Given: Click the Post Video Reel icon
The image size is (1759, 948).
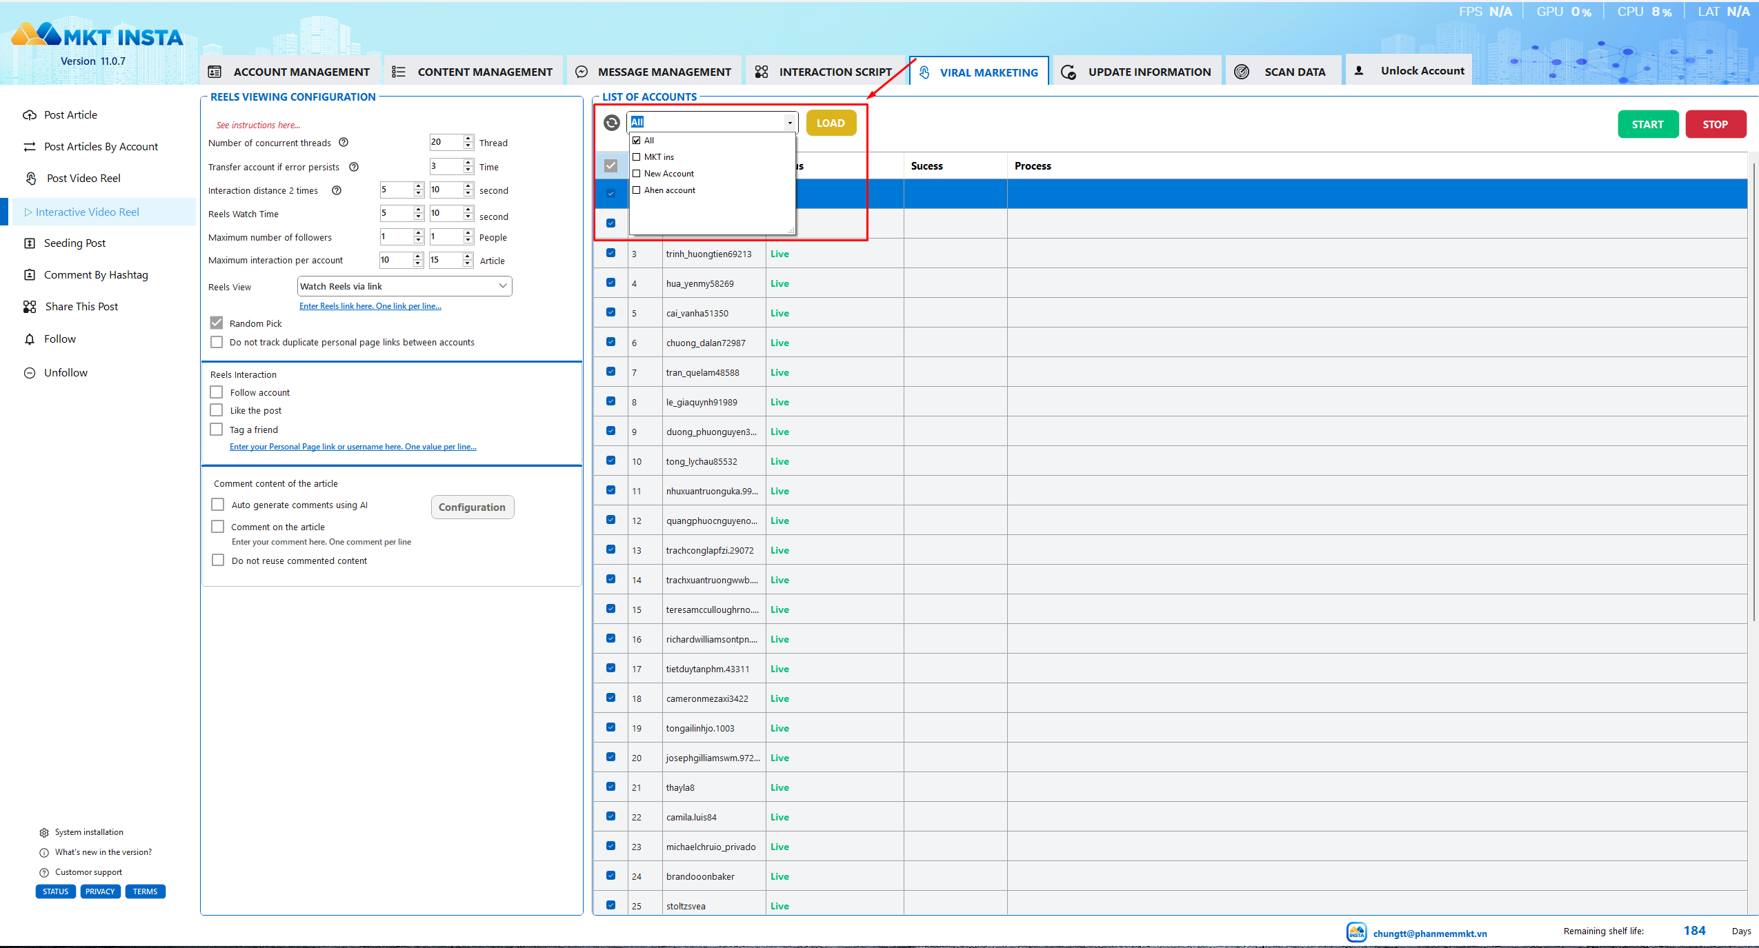Looking at the screenshot, I should click(x=31, y=178).
